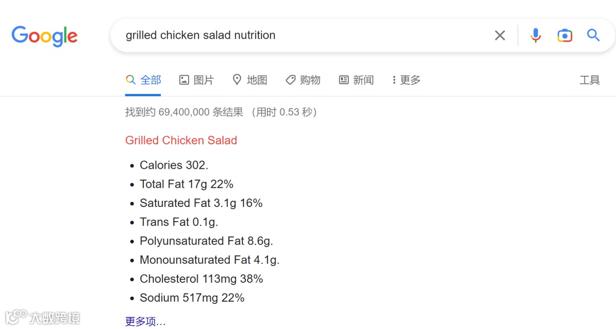Click the 大数跨境 watermark logo

42,317
